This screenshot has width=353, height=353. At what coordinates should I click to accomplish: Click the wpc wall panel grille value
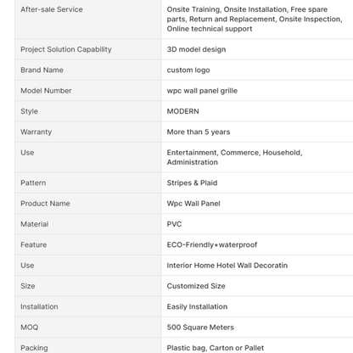pyautogui.click(x=202, y=91)
